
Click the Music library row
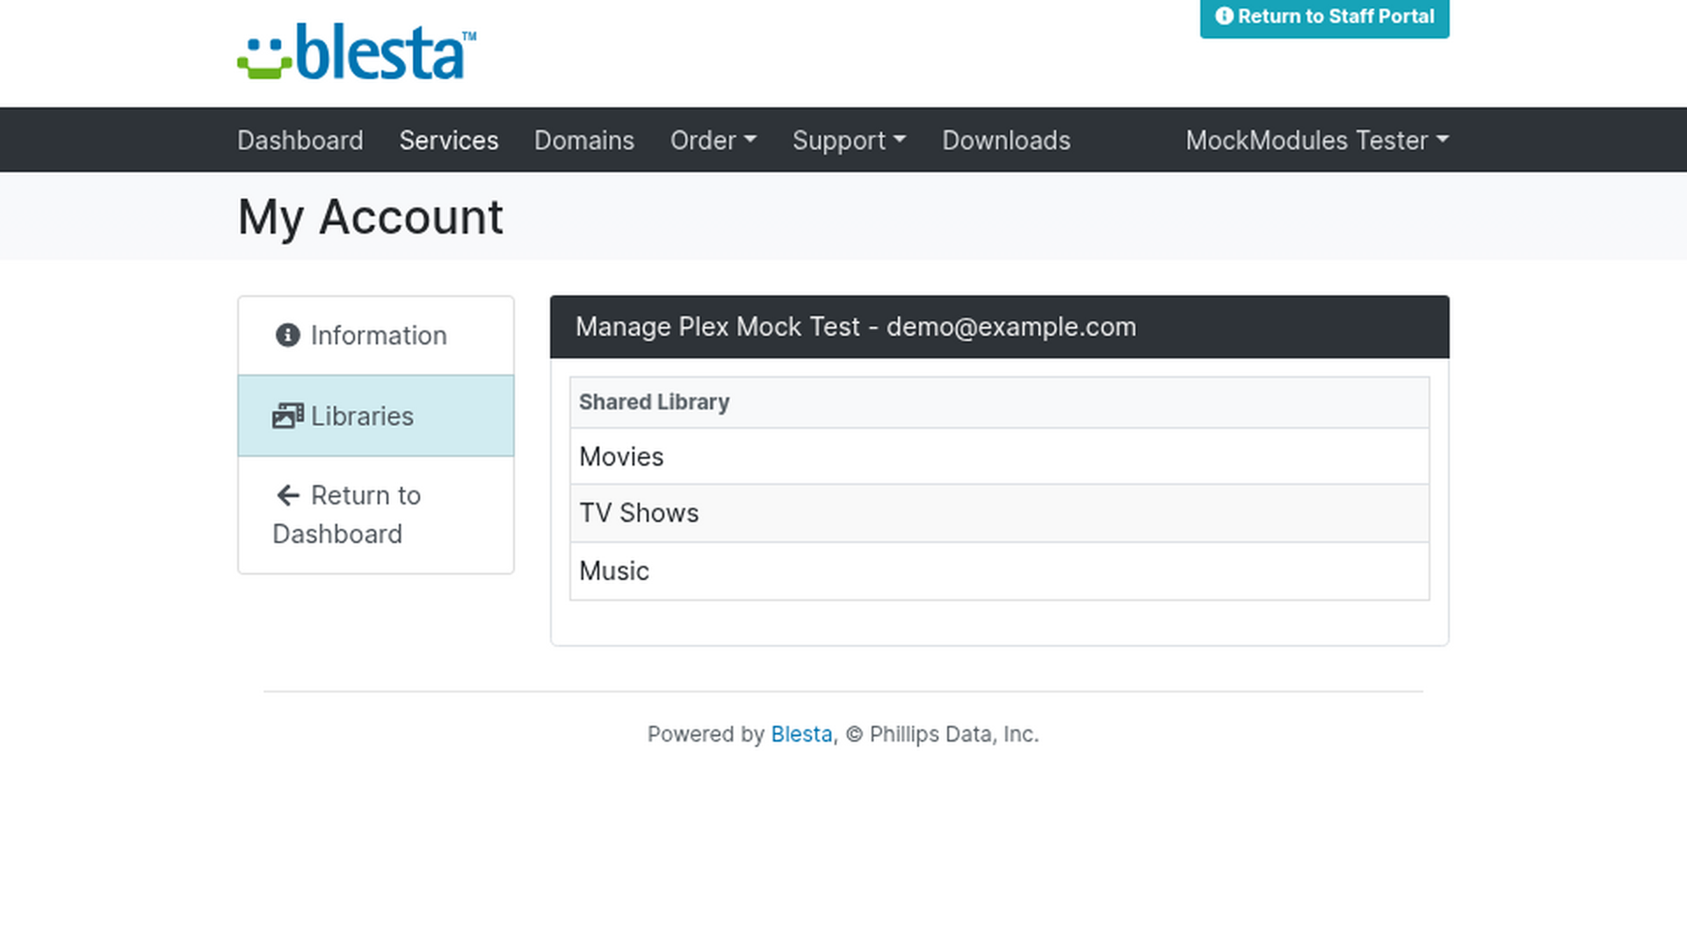(x=1000, y=571)
